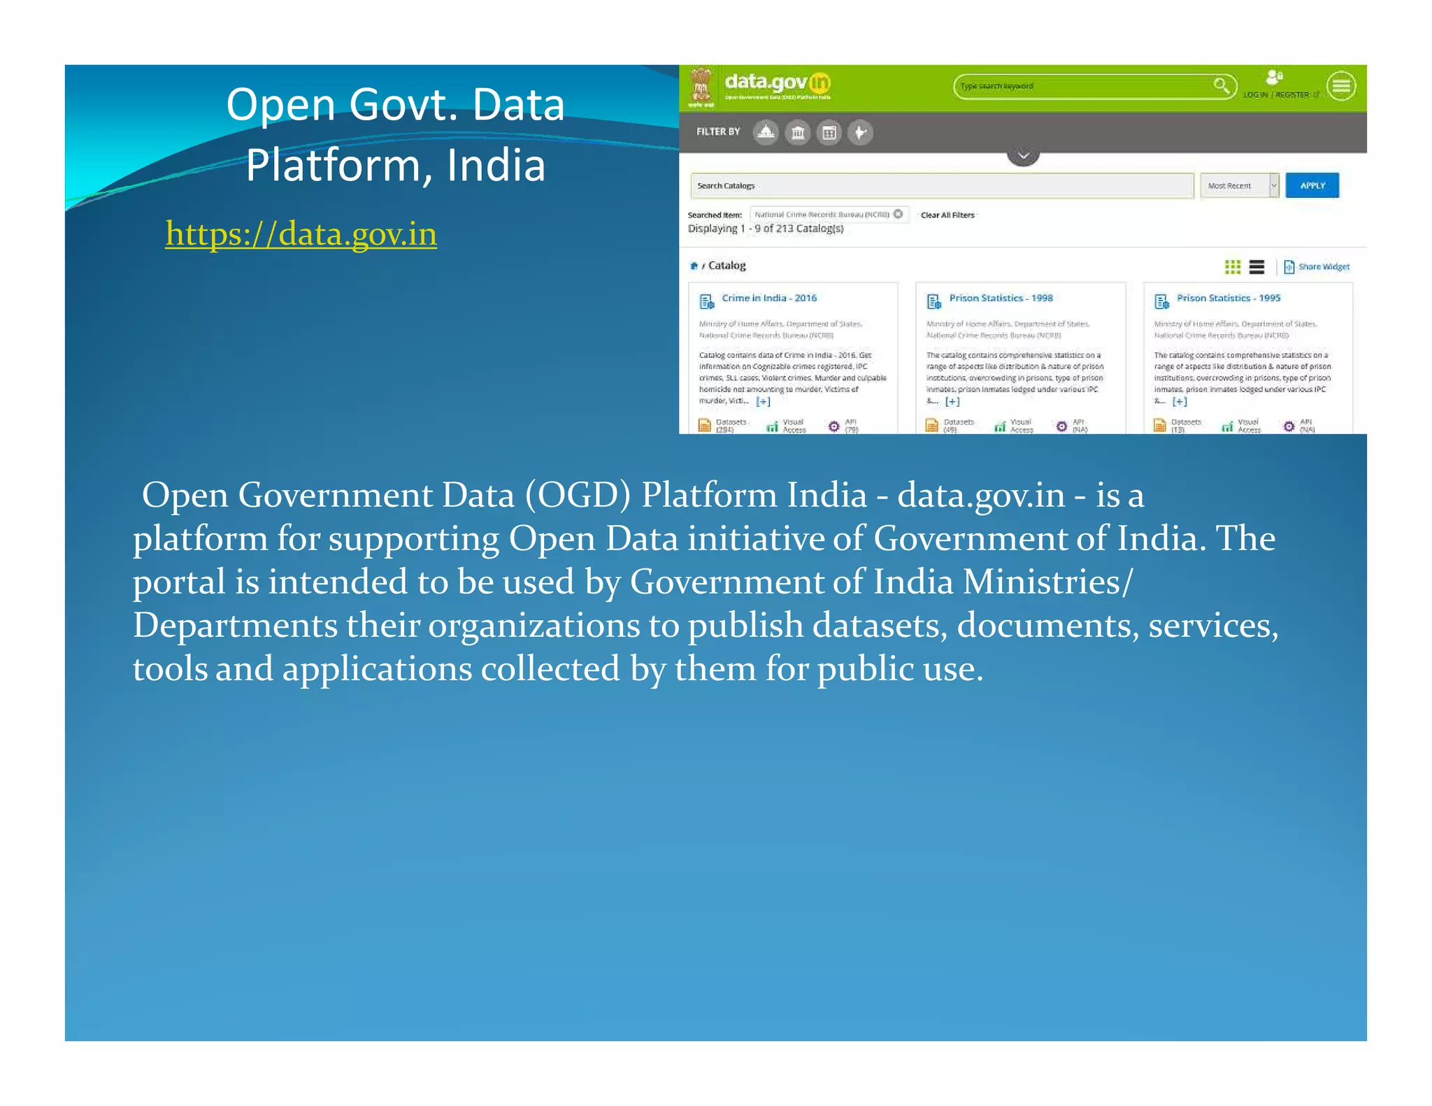This screenshot has width=1432, height=1106.
Task: Click Clear All Filters
Action: [x=947, y=215]
